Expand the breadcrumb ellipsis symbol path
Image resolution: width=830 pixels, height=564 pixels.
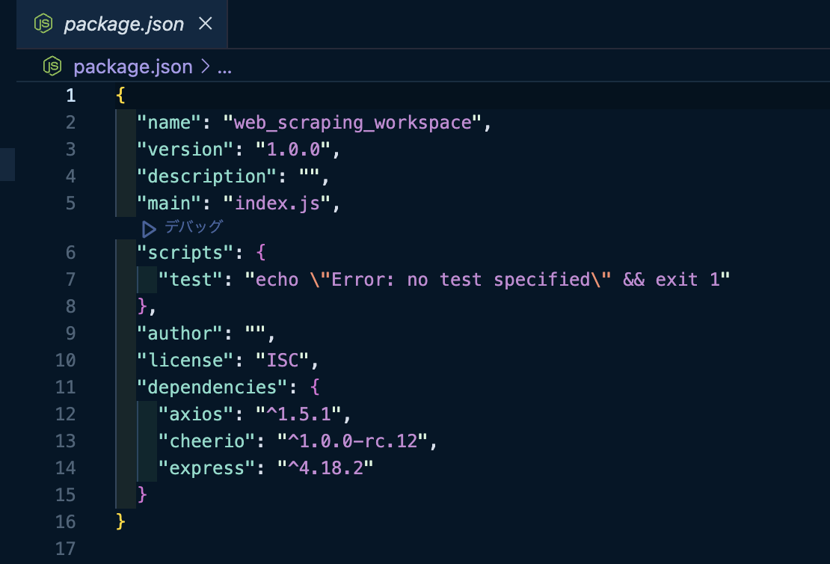click(224, 69)
